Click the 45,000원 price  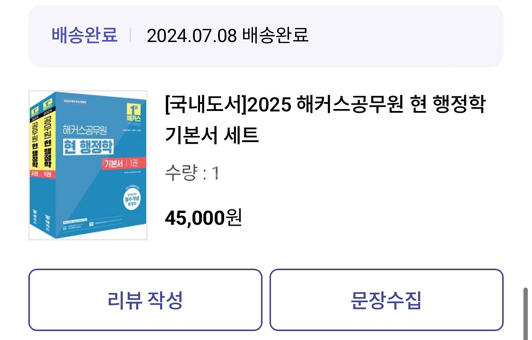[203, 217]
